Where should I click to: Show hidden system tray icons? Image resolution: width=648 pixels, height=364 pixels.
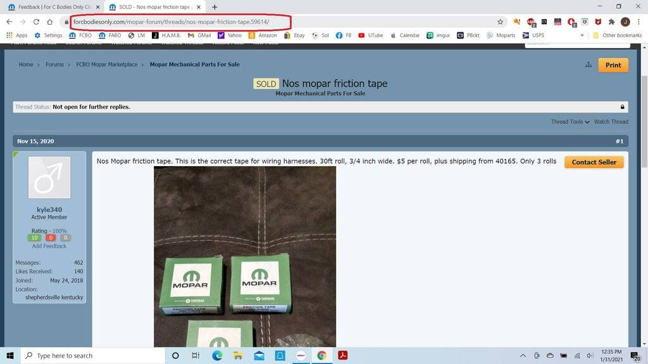524,356
